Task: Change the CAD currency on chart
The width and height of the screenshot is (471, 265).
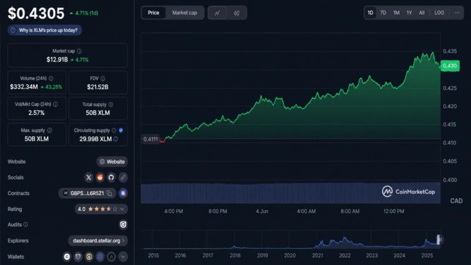Action: 456,201
